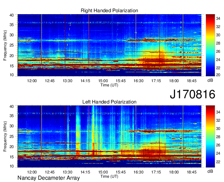Click the "15:00" time tick on the top plot

(103, 81)
